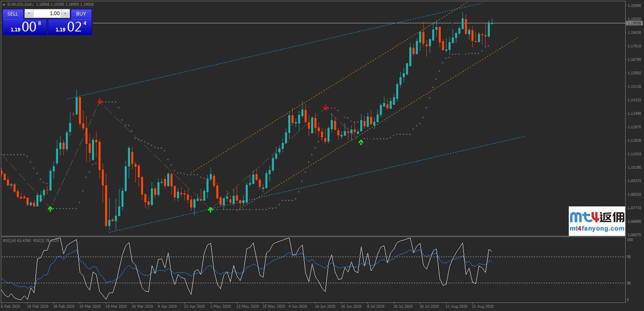Click the mt4 logo graphic
The width and height of the screenshot is (644, 311).
point(597,217)
